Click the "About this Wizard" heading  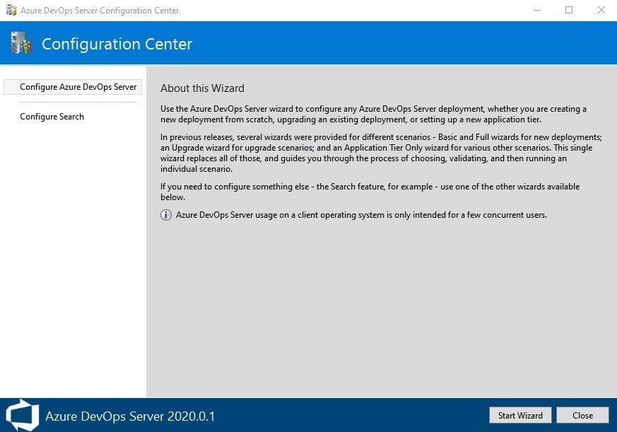coord(202,88)
